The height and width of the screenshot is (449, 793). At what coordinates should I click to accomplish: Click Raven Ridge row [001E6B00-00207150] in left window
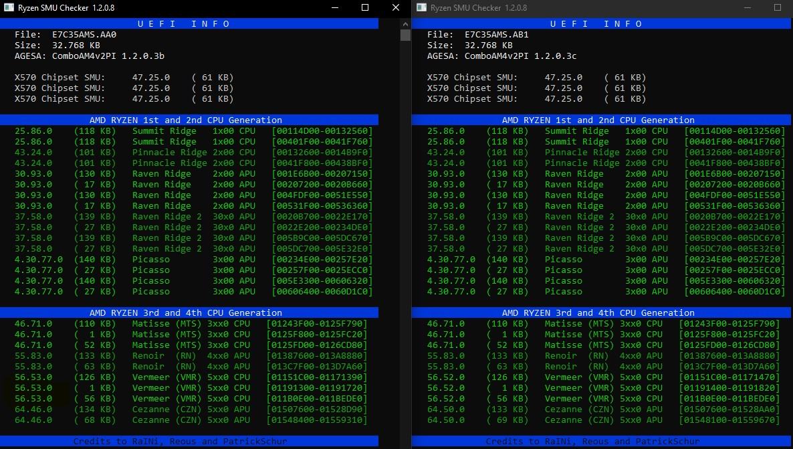point(194,173)
